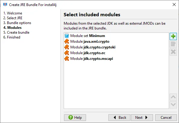The height and width of the screenshot is (123, 179).
Task: Click the green plus add module icon
Action: (x=173, y=36)
